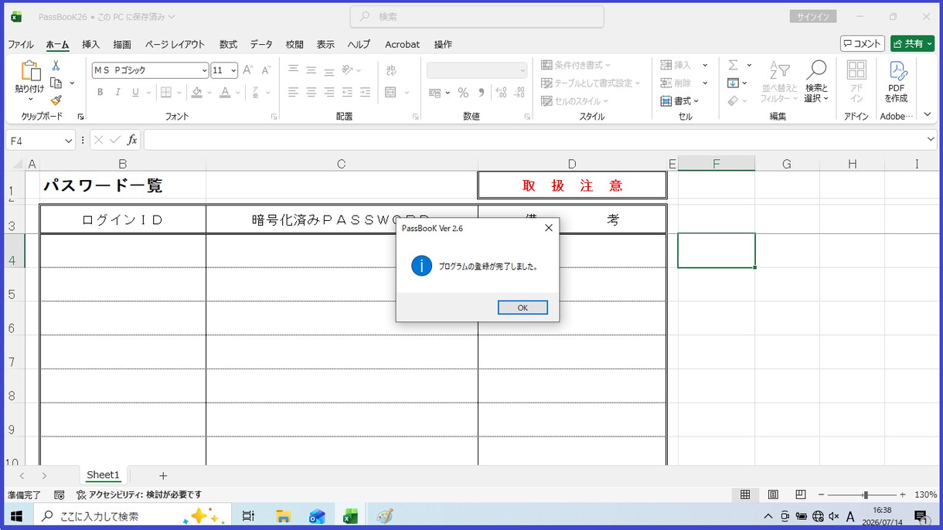Click the green 共有 button
943x530 pixels.
tap(912, 44)
